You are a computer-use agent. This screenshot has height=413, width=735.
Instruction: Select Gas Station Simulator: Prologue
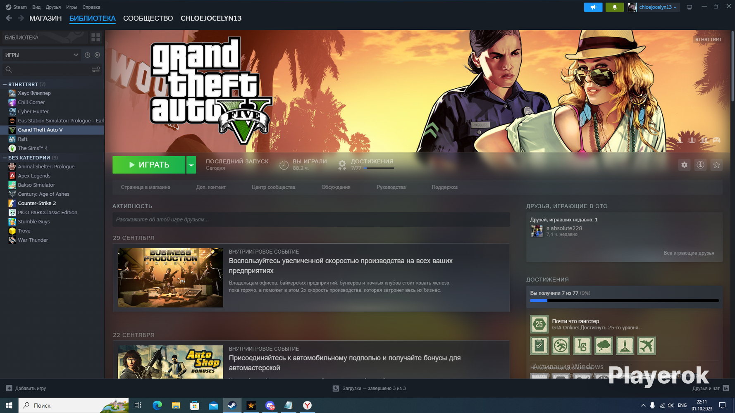[x=52, y=121]
